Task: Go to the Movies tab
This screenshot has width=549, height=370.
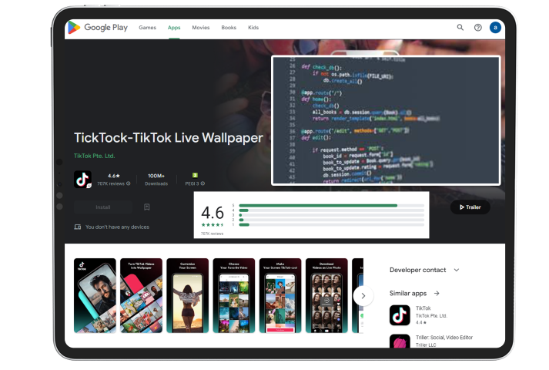Action: pos(201,27)
